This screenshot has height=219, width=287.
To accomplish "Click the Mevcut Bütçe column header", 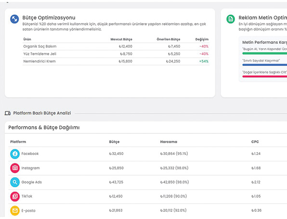I will 121,39.
